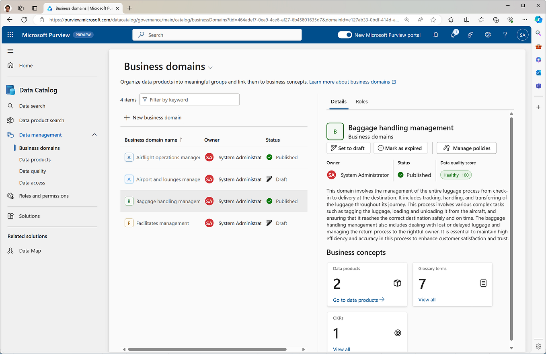Image resolution: width=546 pixels, height=354 pixels.
Task: Open the help question mark menu
Action: (x=505, y=35)
